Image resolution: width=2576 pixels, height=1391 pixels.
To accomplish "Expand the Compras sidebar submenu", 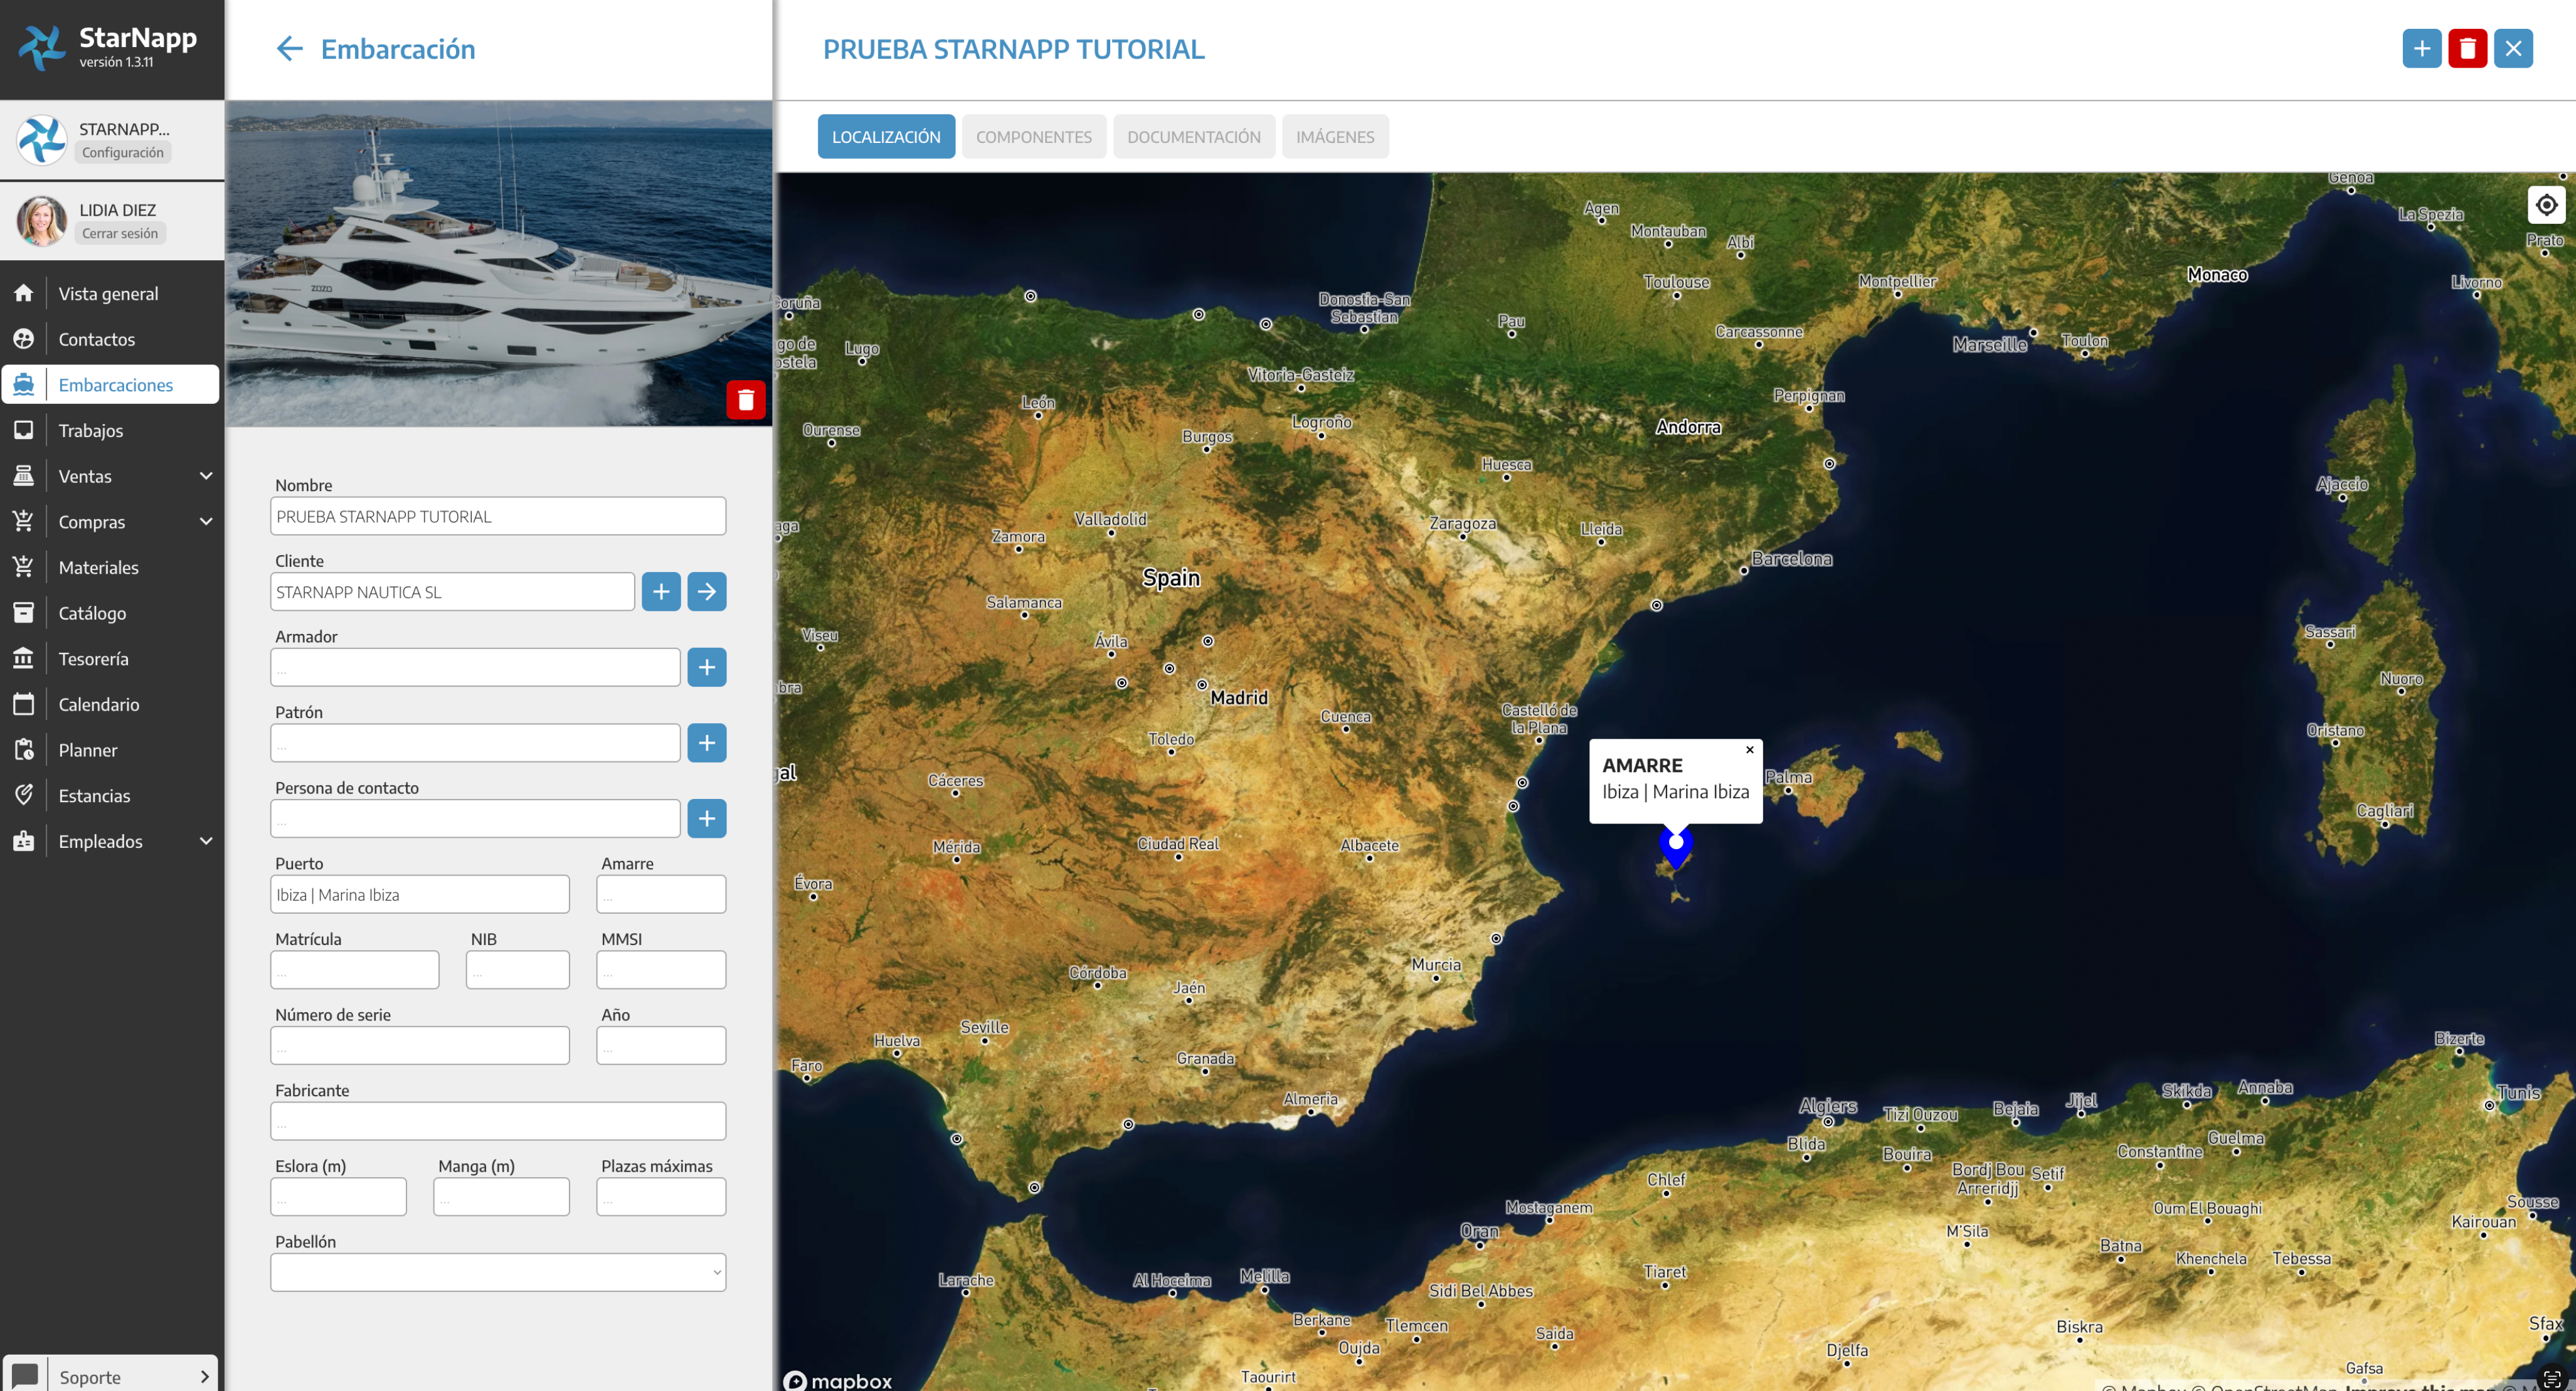I will pos(206,522).
